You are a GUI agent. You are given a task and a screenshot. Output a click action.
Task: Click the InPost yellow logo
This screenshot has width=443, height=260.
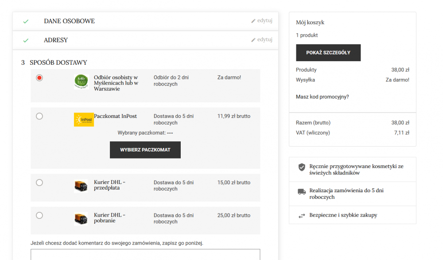click(84, 120)
